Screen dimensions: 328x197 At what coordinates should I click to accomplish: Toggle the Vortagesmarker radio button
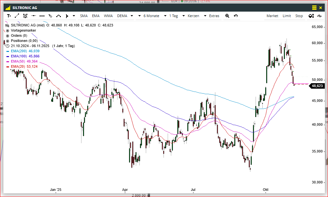pyautogui.click(x=8, y=30)
